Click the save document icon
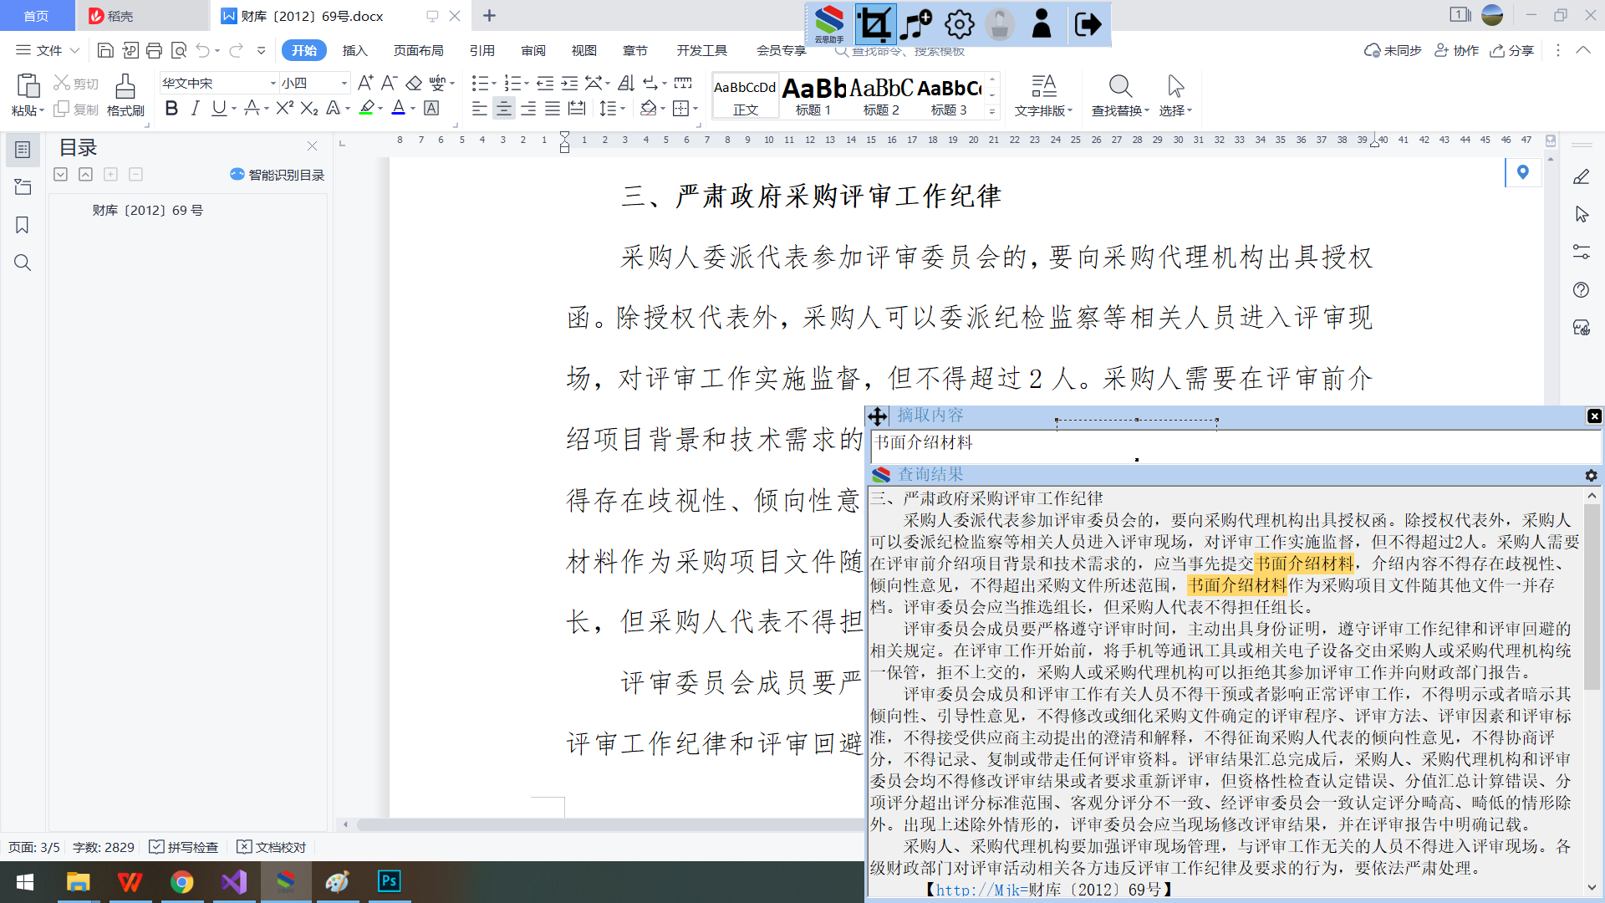Screen dimensions: 1605x903 pos(105,50)
